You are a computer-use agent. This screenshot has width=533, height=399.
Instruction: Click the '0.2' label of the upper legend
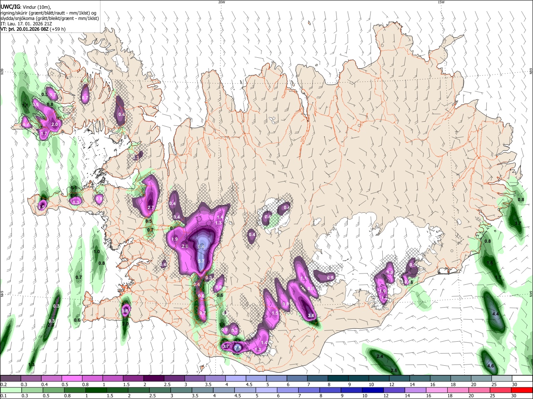click(x=3, y=384)
